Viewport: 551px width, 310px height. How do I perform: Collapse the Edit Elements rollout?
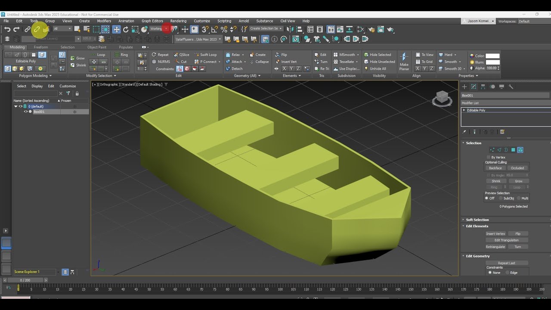tap(477, 226)
